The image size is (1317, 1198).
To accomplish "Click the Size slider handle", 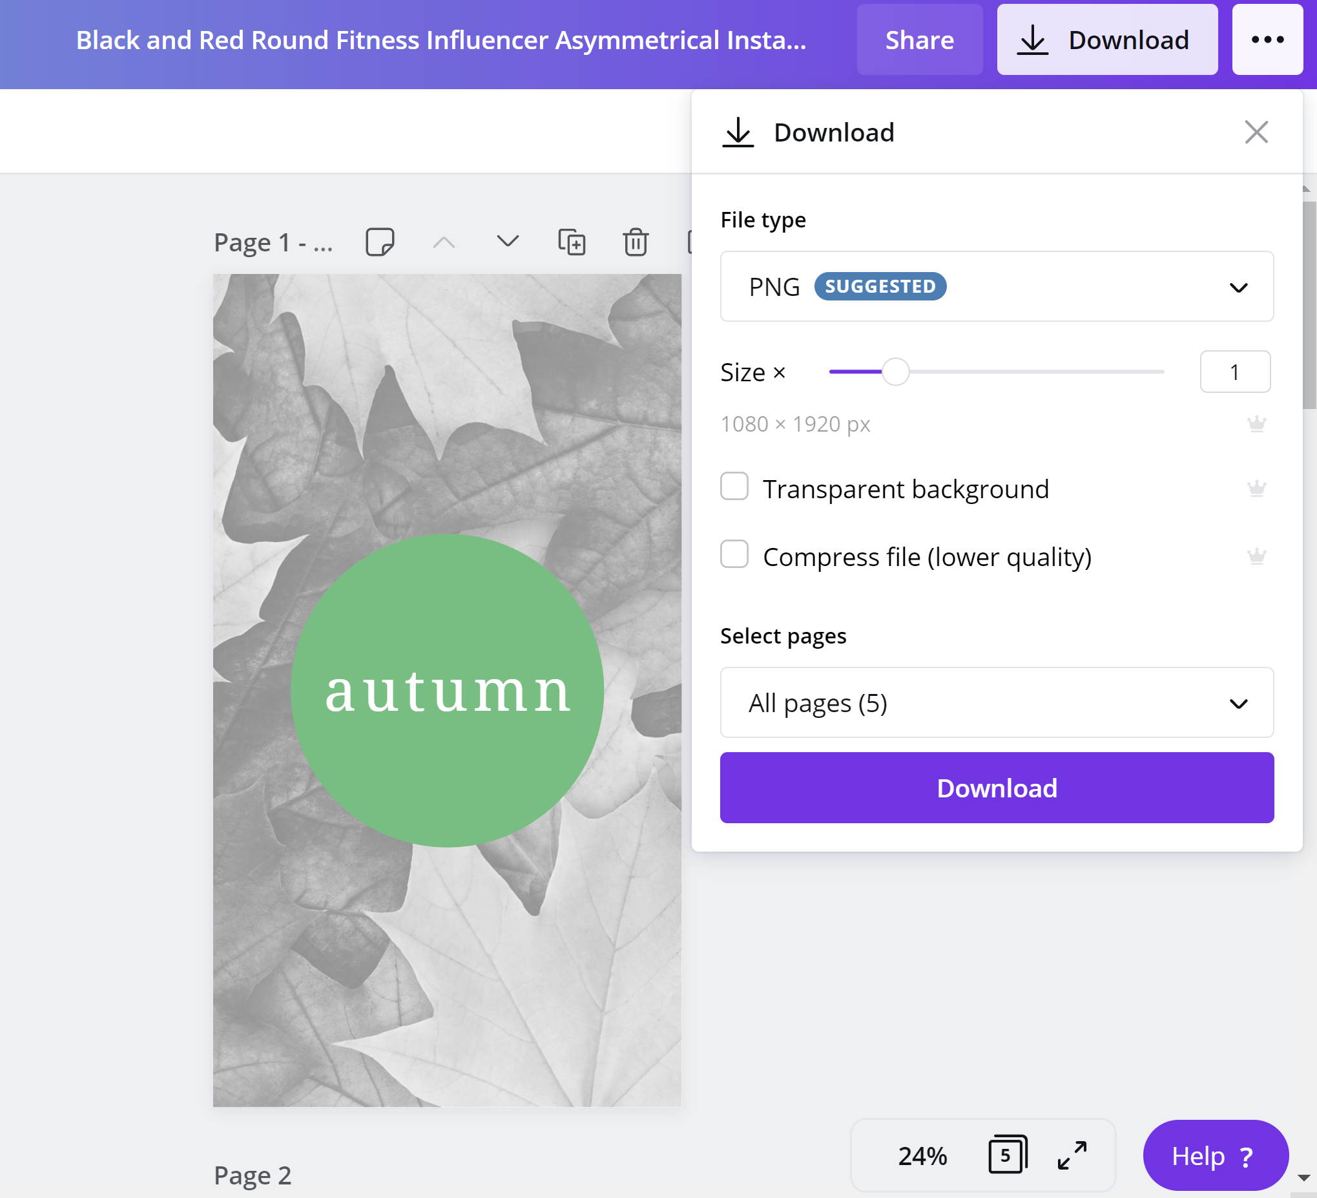I will point(896,372).
